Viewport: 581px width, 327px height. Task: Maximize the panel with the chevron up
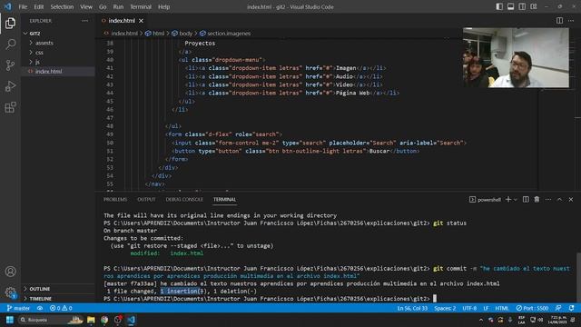559,200
